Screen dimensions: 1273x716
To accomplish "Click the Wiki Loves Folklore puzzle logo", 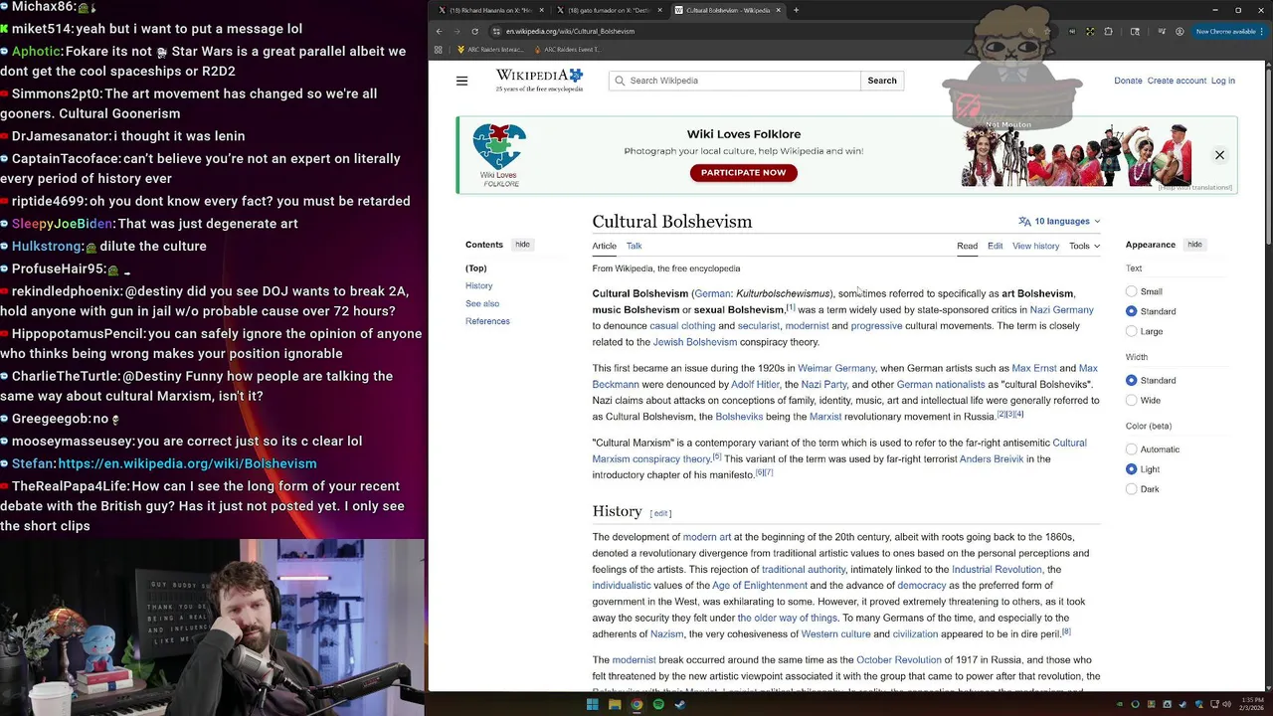I will click(x=499, y=155).
